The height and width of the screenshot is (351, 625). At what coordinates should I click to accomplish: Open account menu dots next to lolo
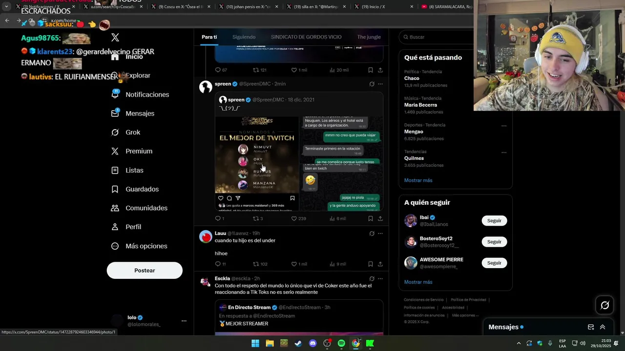tap(184, 321)
